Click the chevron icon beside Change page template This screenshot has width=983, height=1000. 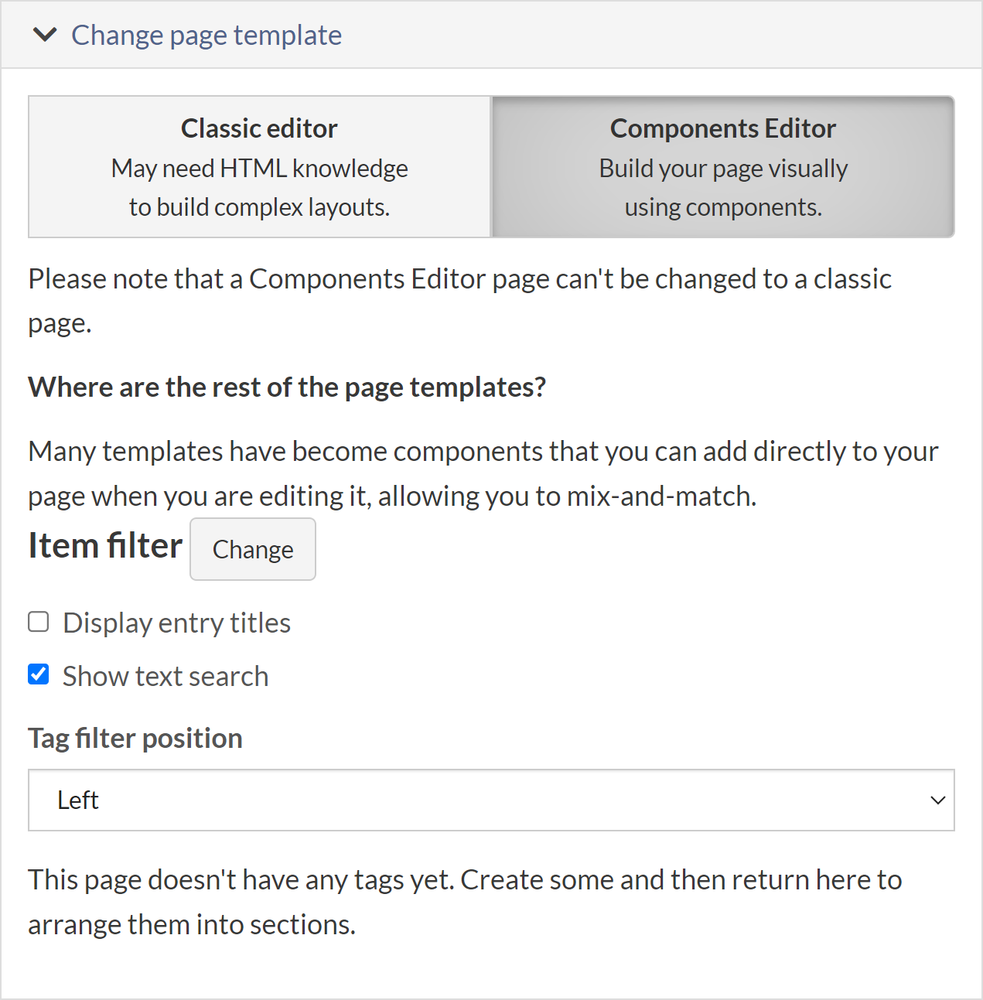45,35
